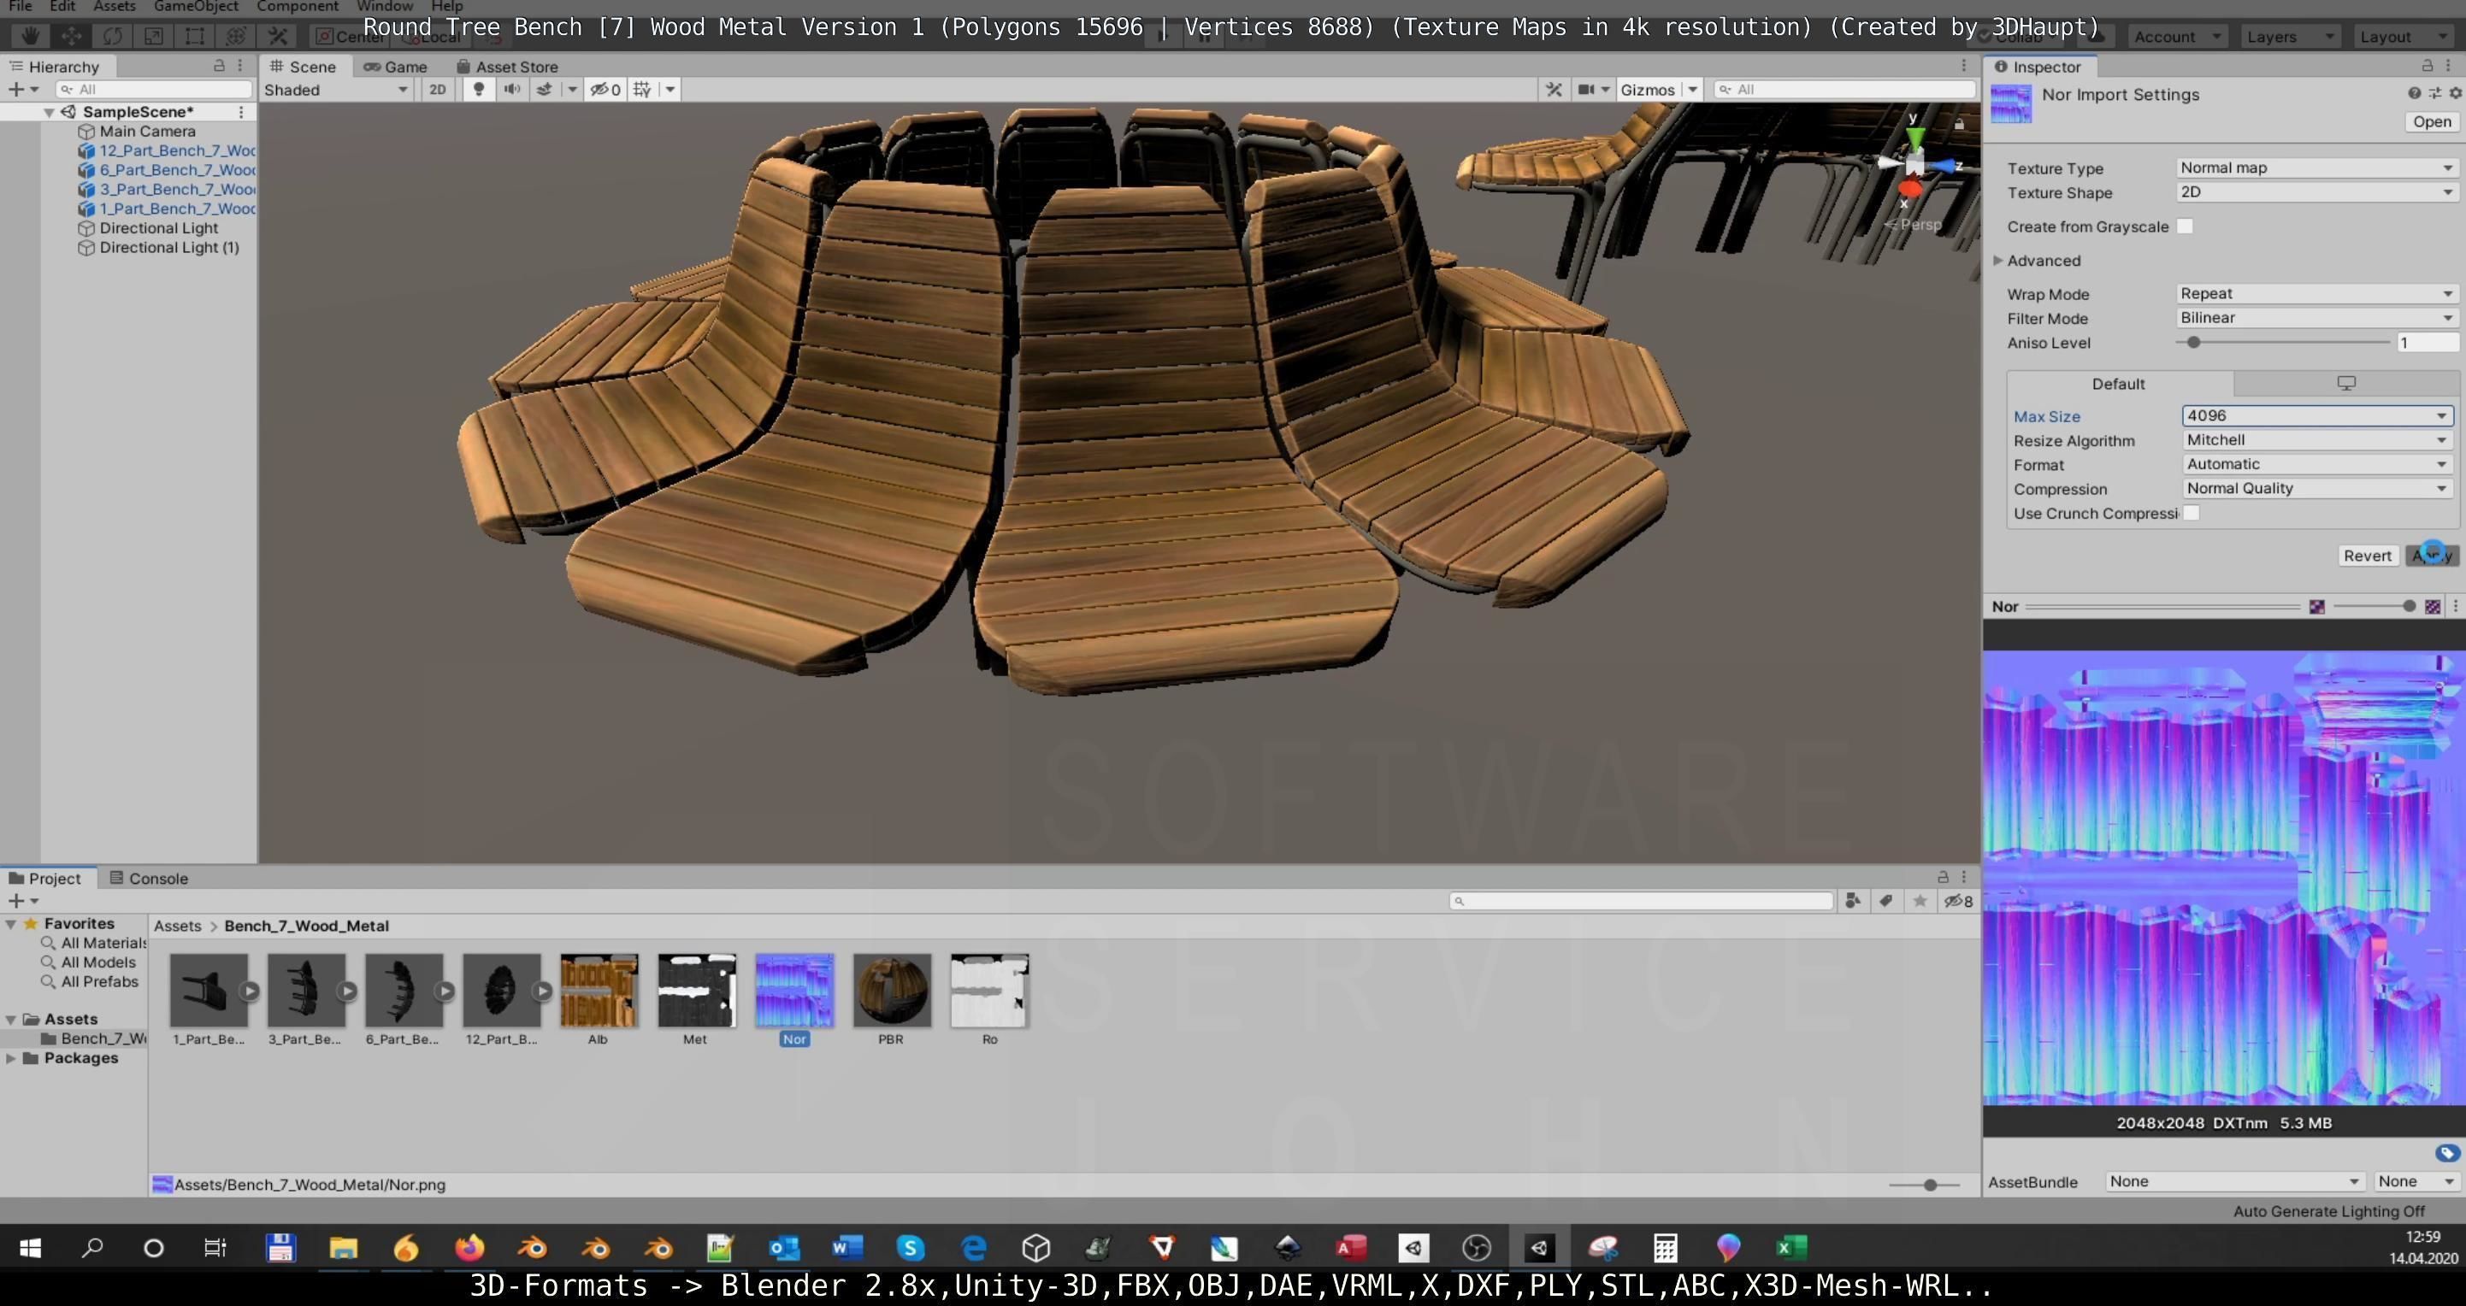The height and width of the screenshot is (1306, 2466).
Task: Enable Use Crunch Compression checkbox
Action: (2191, 513)
